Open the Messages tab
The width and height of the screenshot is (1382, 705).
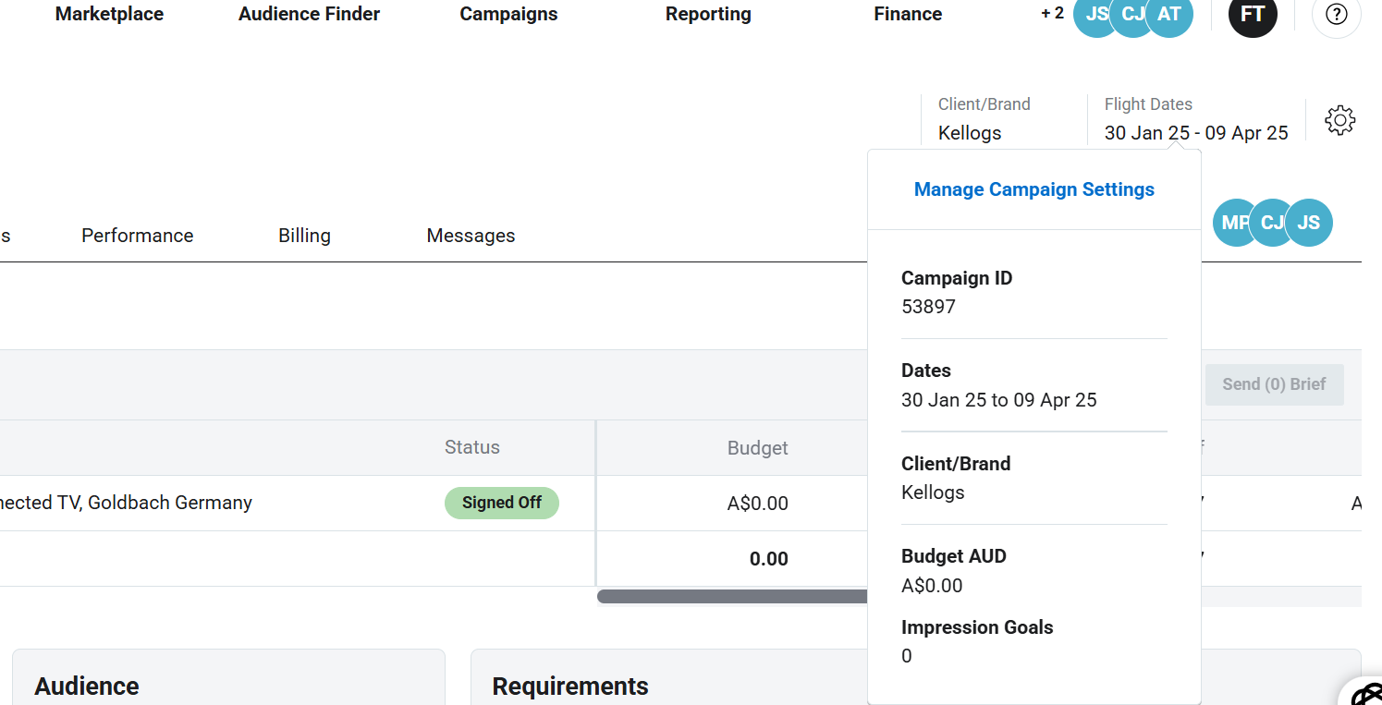coord(471,236)
